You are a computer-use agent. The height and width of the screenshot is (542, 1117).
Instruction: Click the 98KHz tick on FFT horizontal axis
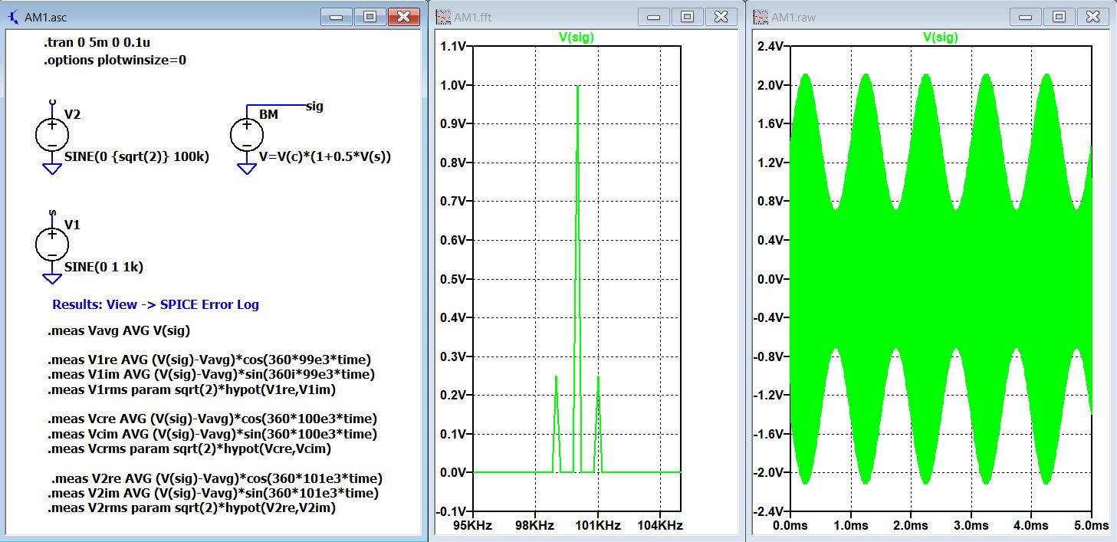tap(535, 525)
